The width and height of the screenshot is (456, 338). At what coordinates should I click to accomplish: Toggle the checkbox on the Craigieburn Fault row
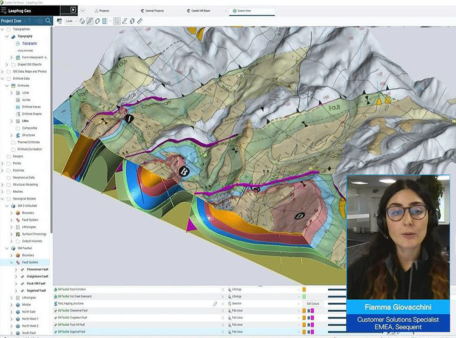[308, 318]
